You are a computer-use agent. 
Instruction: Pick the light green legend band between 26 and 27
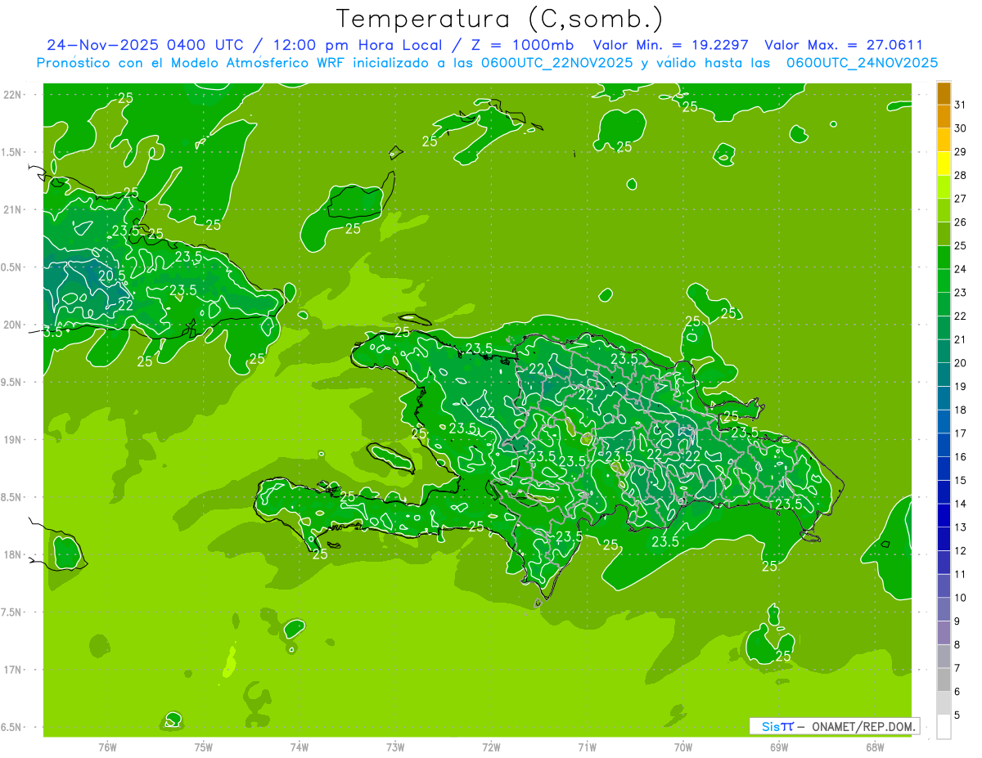944,211
